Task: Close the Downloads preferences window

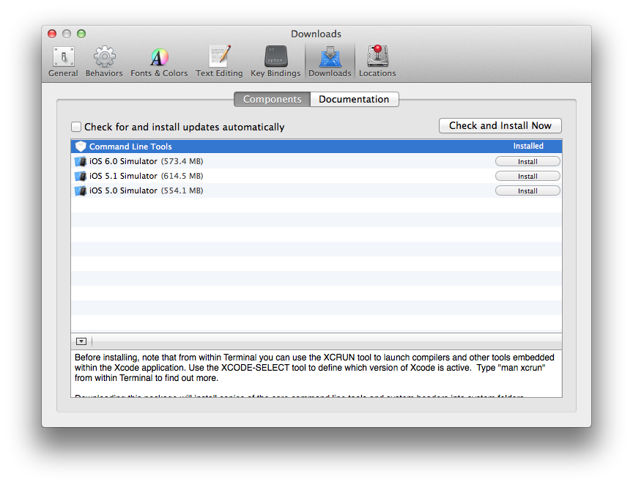Action: click(x=52, y=34)
